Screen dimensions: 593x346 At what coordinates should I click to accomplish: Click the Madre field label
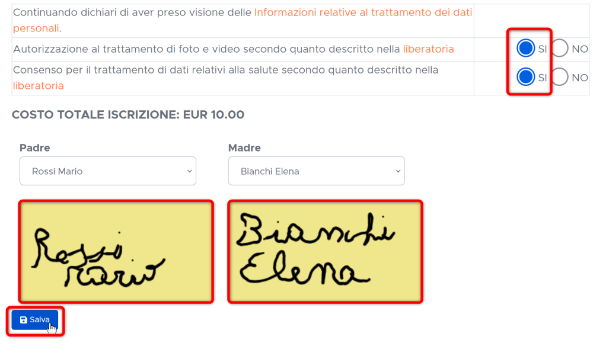pos(244,148)
